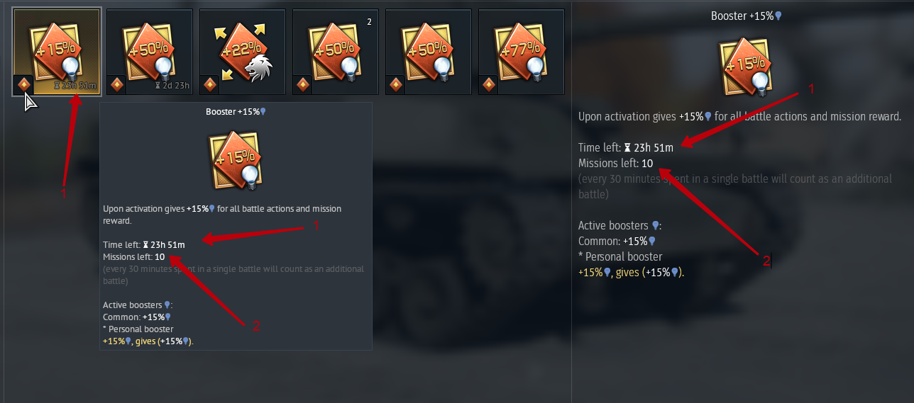Click the Booster +15% heading in the tooltip

tap(236, 112)
